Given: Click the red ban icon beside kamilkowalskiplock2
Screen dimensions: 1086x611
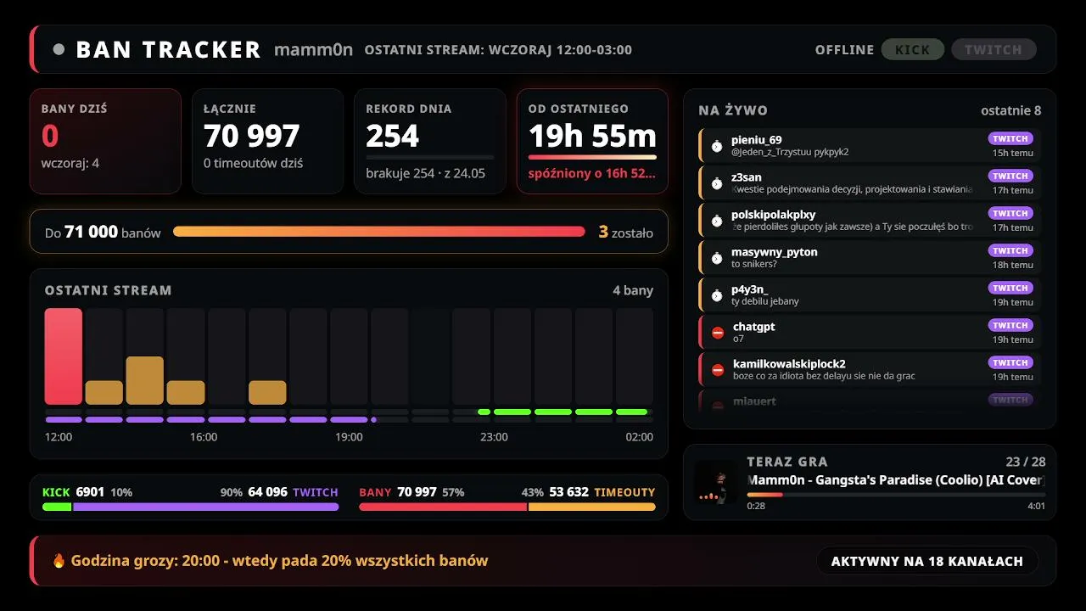Looking at the screenshot, I should point(718,370).
